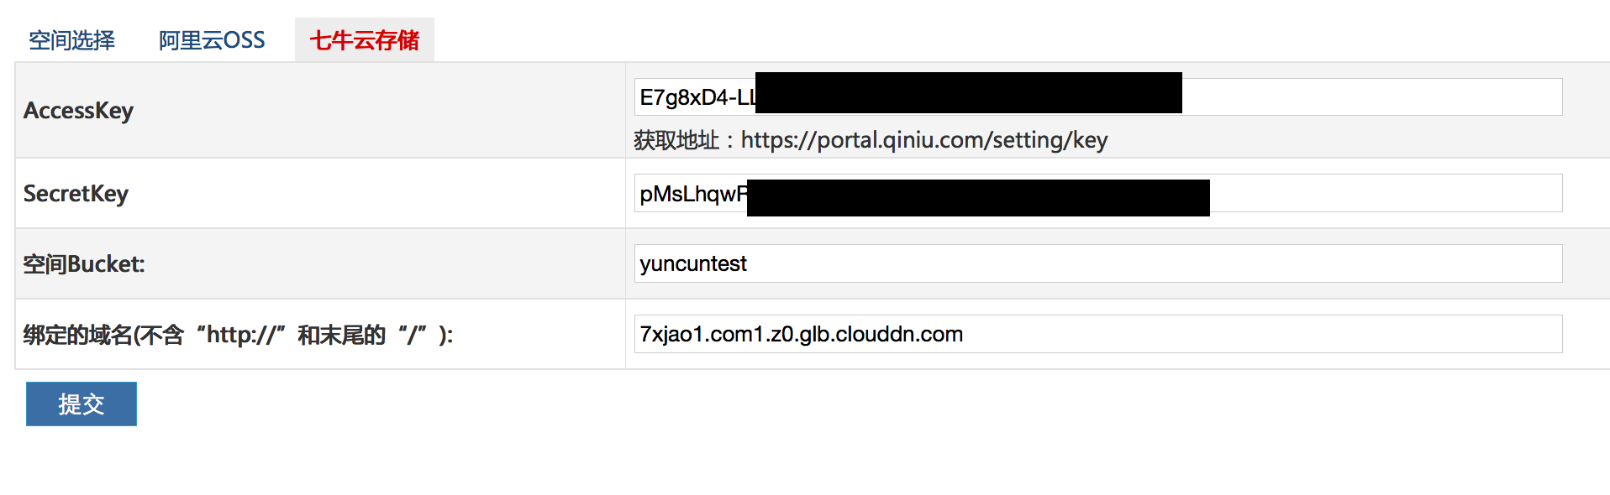The width and height of the screenshot is (1610, 495).
Task: Click the 7xjao1.com1.z0.glb.clouddn.com domain value
Action: 802,334
